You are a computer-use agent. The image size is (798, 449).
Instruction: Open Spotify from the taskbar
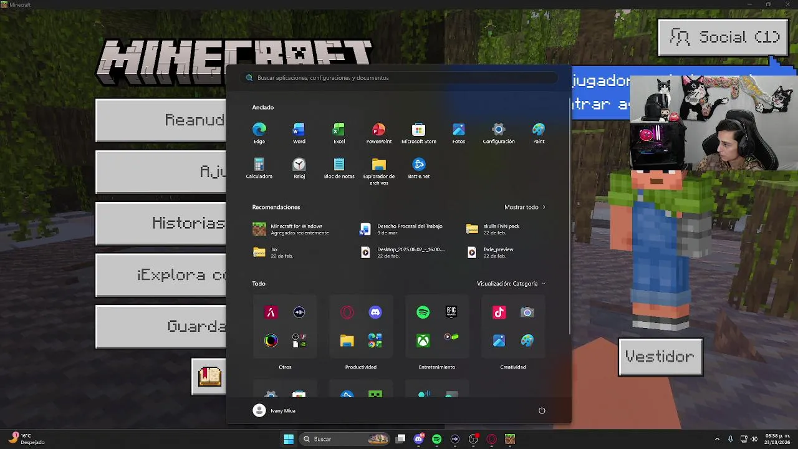click(x=436, y=439)
